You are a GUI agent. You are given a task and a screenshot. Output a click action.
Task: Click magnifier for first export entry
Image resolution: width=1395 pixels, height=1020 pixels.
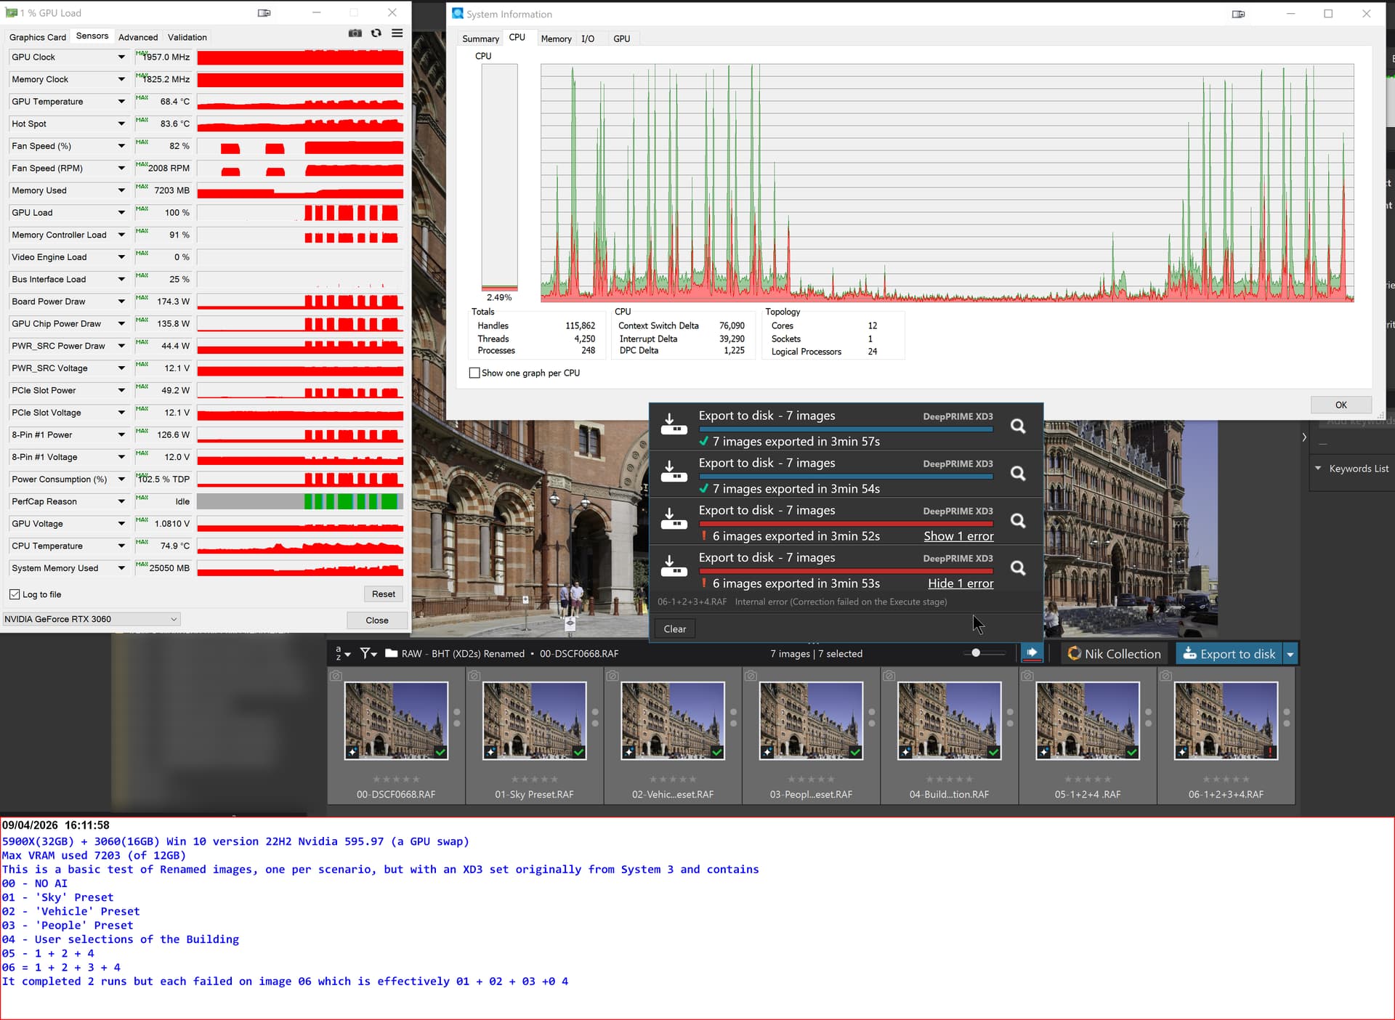click(x=1018, y=426)
